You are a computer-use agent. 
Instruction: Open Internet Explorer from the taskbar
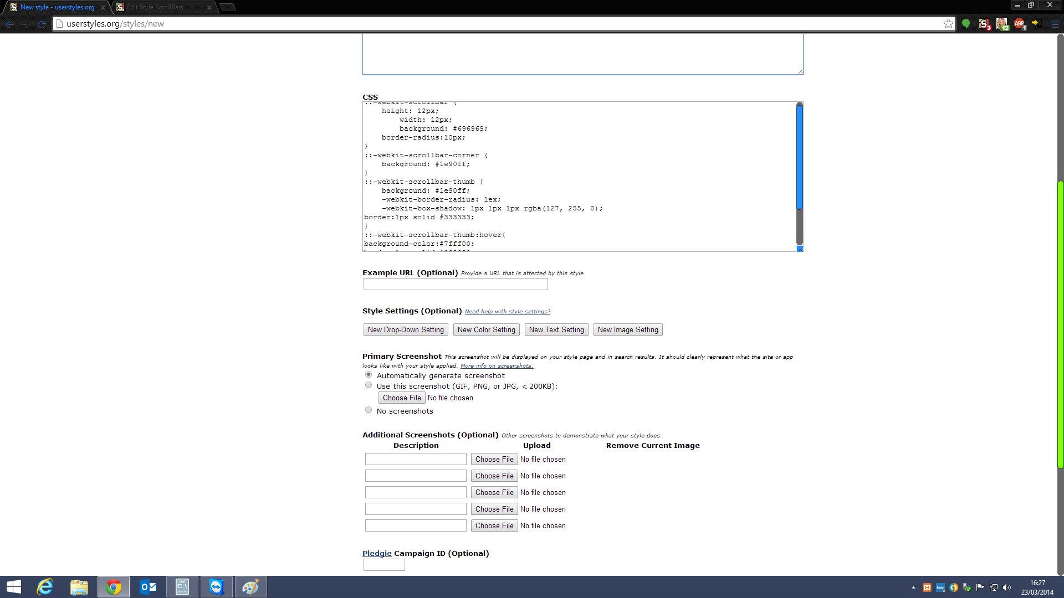[x=44, y=587]
